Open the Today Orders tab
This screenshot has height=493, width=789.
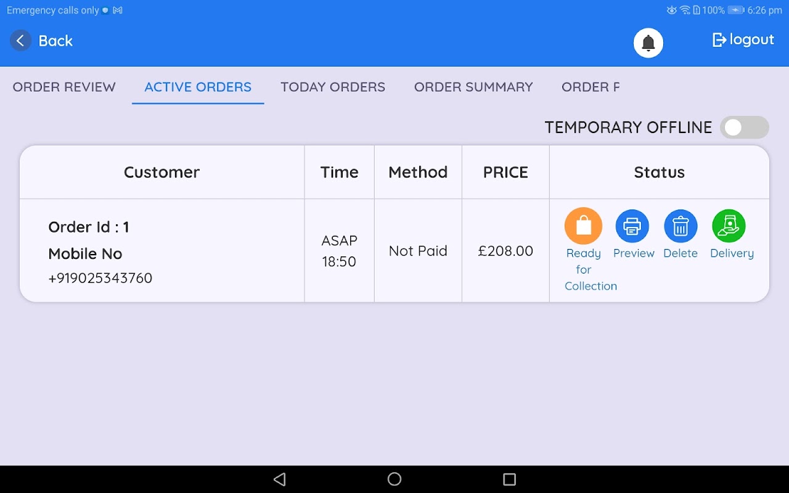coord(333,87)
